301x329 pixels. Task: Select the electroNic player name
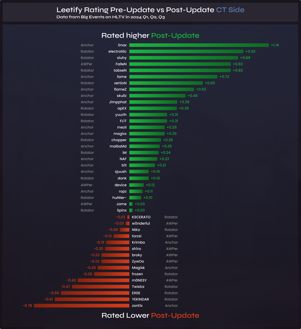pyautogui.click(x=117, y=52)
